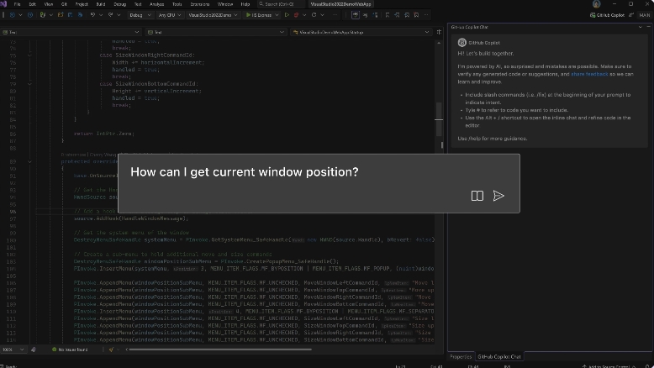Viewport: 654px width, 368px height.
Task: Click the user account avatar
Action: pos(597,4)
